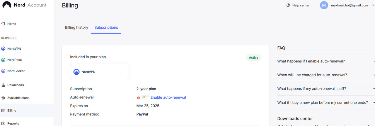Viewport: 375px width, 126px height.
Task: Expand "What happens if my auto-renewal is off?"
Action: point(374,89)
